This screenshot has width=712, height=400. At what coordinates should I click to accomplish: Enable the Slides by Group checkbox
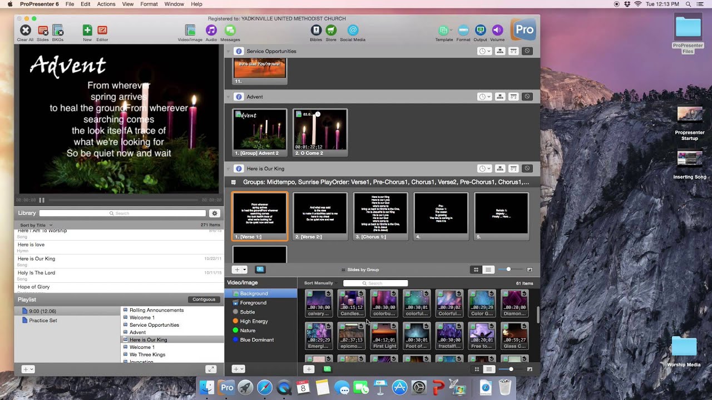343,270
